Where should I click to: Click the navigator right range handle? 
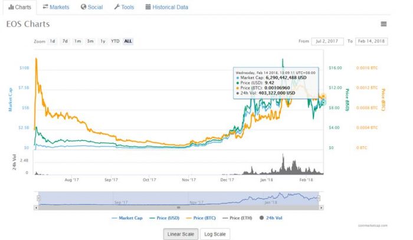click(x=319, y=198)
